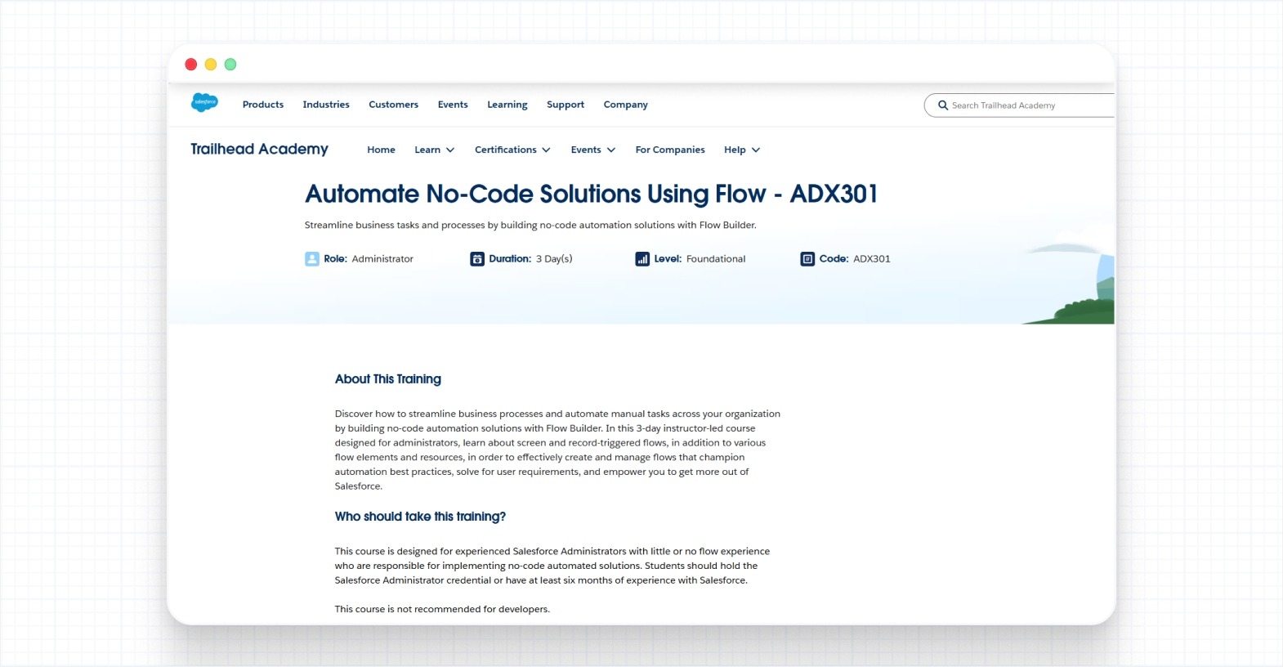Image resolution: width=1283 pixels, height=667 pixels.
Task: Click the green maximize window button
Action: pyautogui.click(x=230, y=65)
